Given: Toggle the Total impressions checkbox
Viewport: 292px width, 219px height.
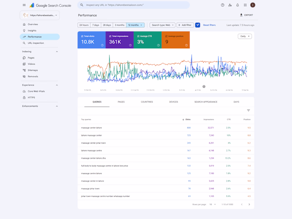Looking at the screenshot, I should [x=110, y=36].
